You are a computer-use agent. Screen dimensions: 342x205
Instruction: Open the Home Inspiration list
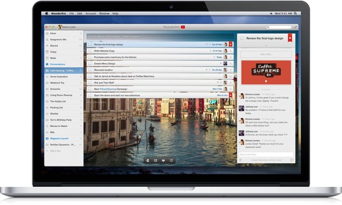point(64,77)
